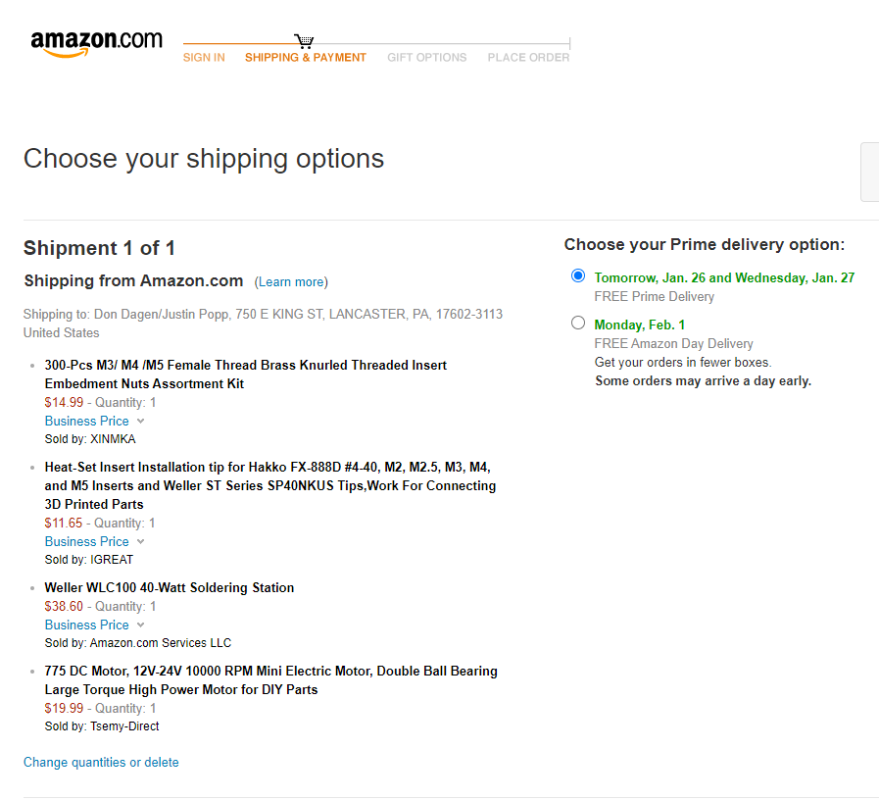This screenshot has width=879, height=800.
Task: Click the Weller WLC100 Soldering Station title
Action: click(x=170, y=587)
